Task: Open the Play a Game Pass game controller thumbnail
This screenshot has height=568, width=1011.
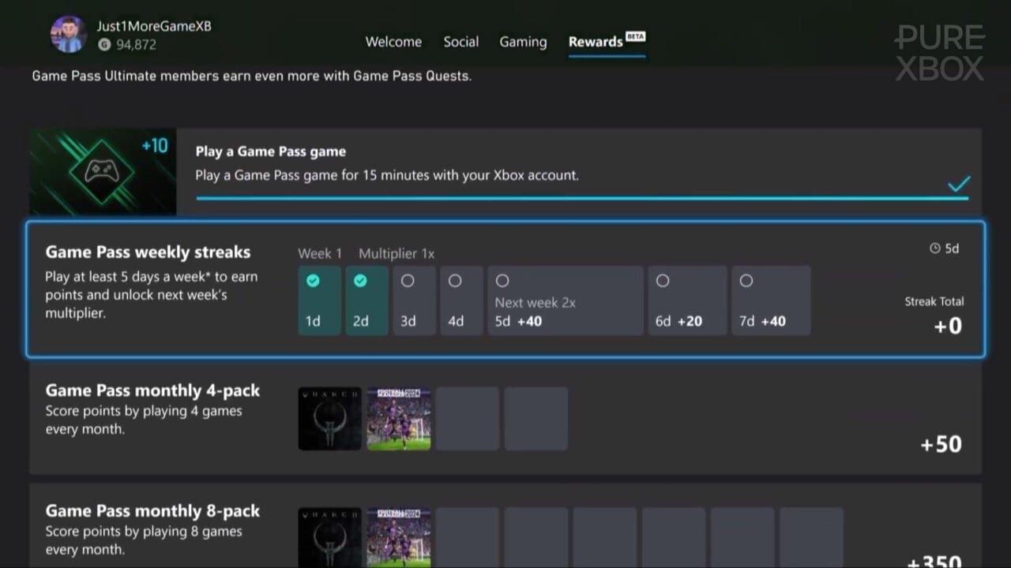Action: [103, 172]
